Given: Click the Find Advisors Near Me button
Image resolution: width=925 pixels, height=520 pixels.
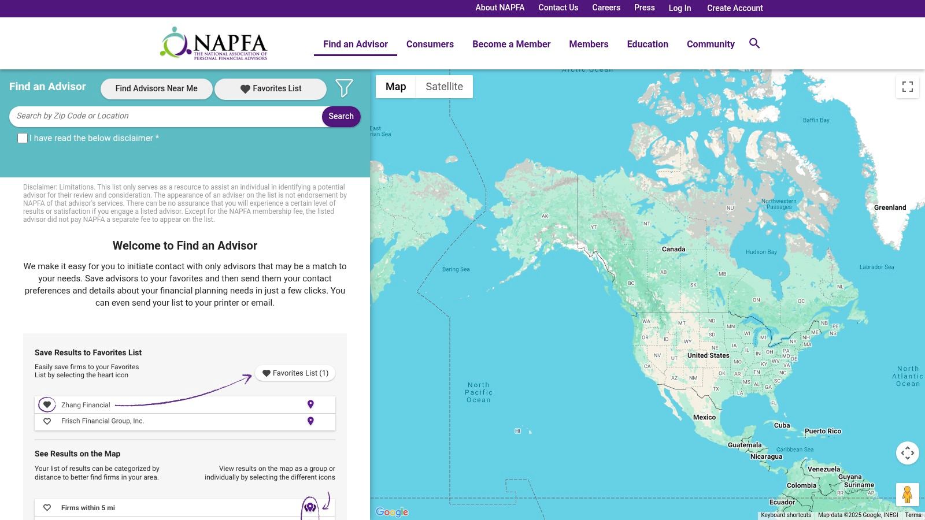Looking at the screenshot, I should [156, 88].
